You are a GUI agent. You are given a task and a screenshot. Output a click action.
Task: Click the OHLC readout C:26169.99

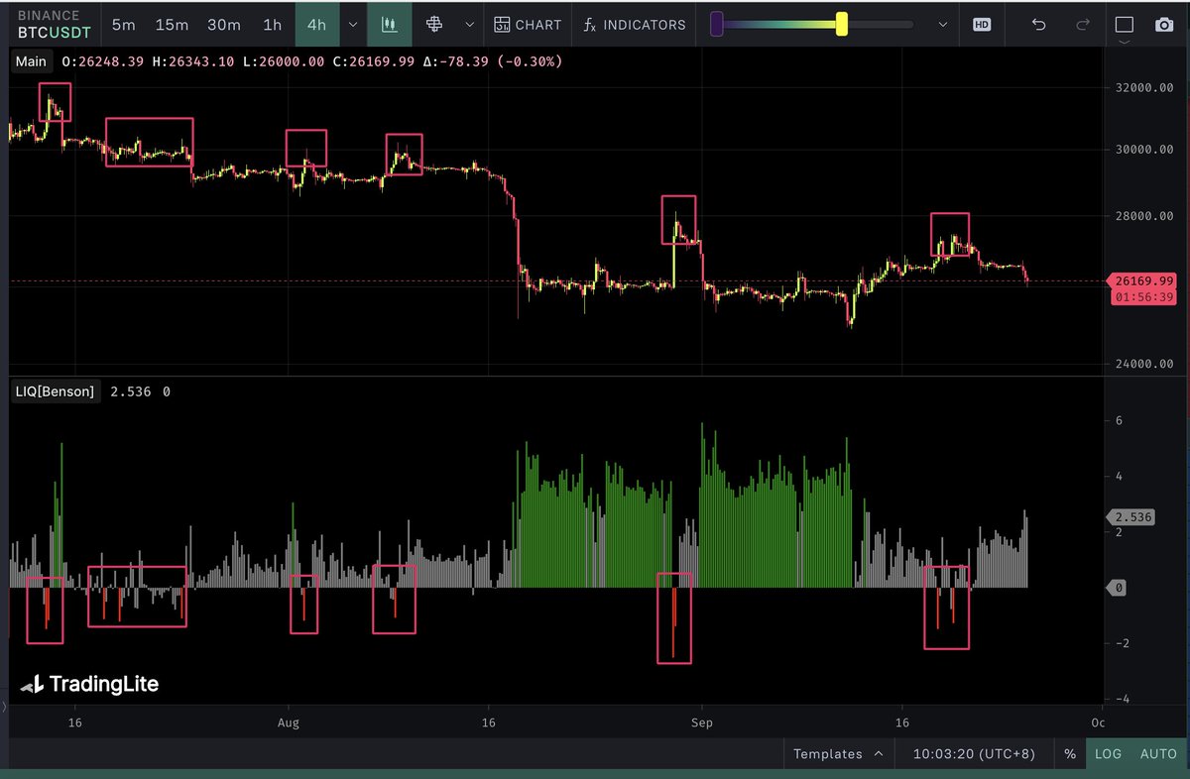[x=373, y=61]
